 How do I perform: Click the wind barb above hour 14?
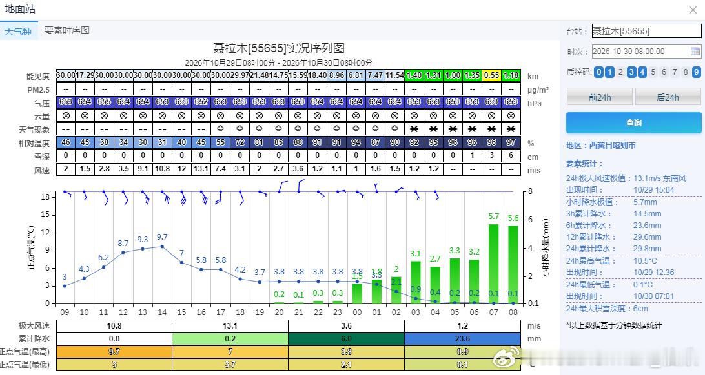(165, 196)
